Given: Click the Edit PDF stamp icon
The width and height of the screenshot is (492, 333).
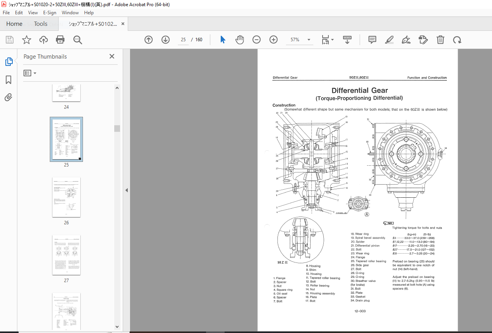Looking at the screenshot, I should [423, 40].
